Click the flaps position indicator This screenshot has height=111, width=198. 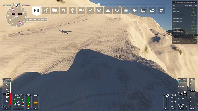pos(166,102)
